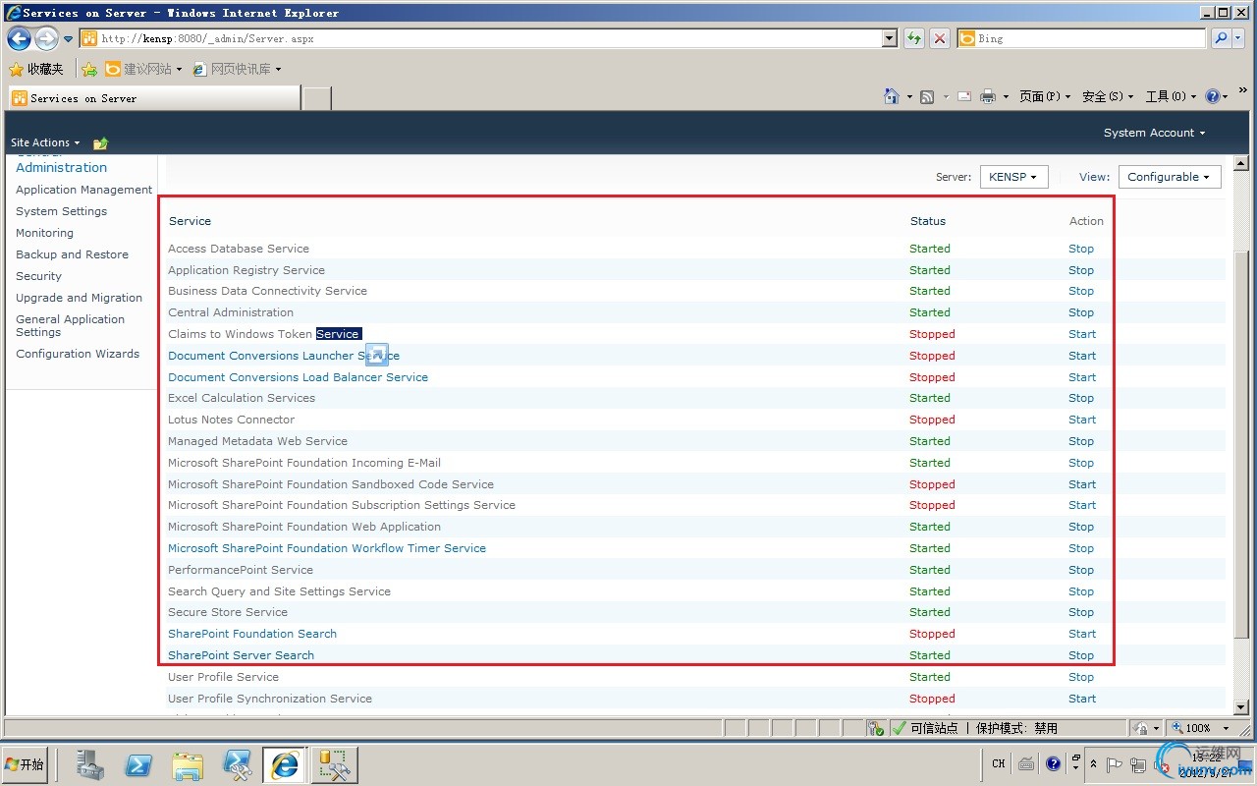Screen dimensions: 1257x786
Task: Select Monitoring in the left navigation
Action: point(44,233)
